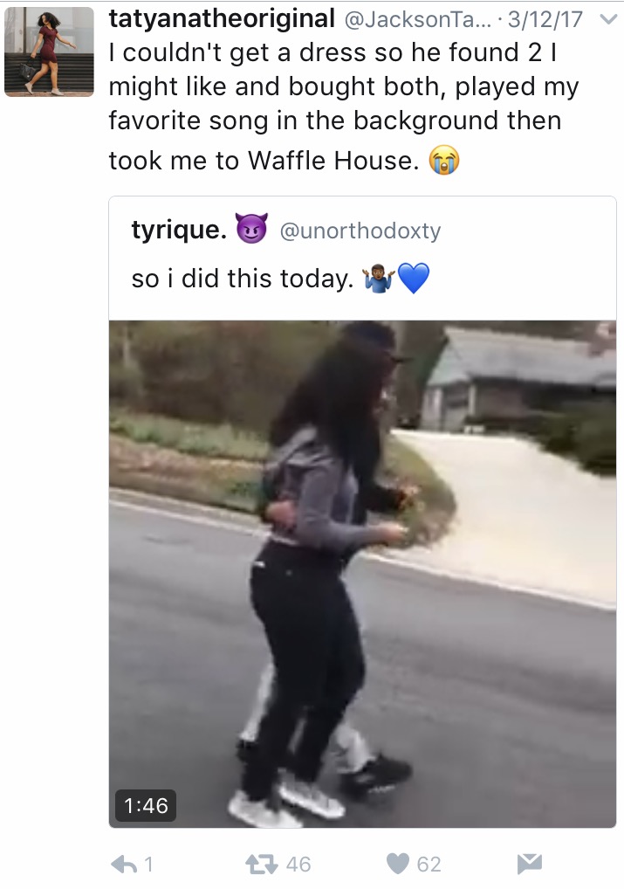Screen dimensions: 624x889
Task: Tap the blue heart emoji
Action: pyautogui.click(x=414, y=279)
